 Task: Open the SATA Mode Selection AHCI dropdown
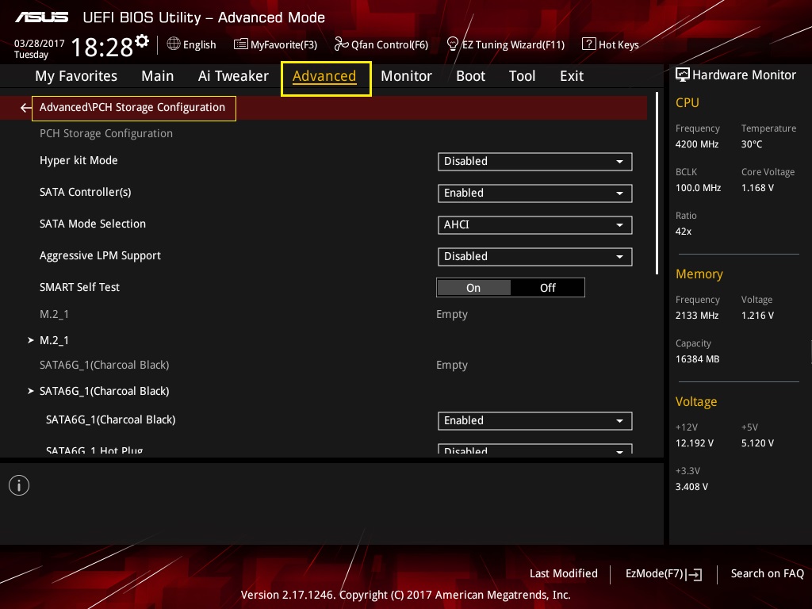coord(534,224)
